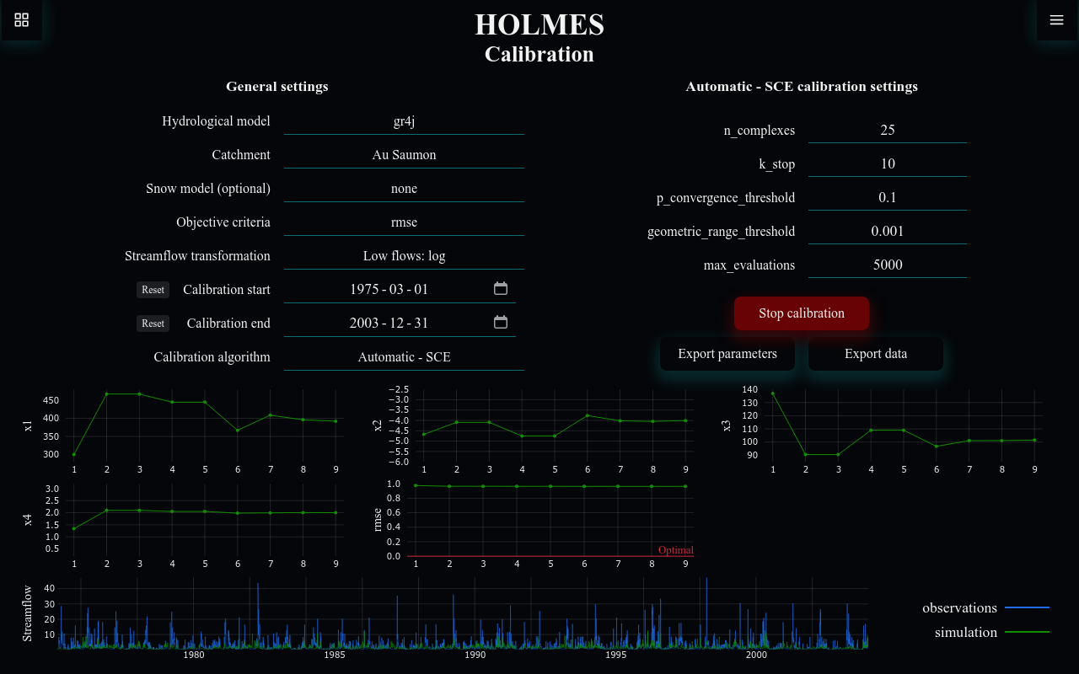Screen dimensions: 1079x674
Task: Open the Calibration algorithm selector
Action: [x=404, y=356]
